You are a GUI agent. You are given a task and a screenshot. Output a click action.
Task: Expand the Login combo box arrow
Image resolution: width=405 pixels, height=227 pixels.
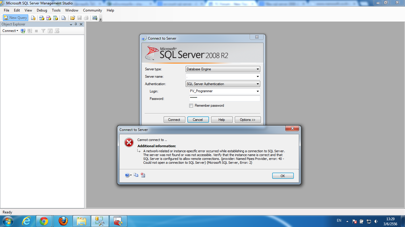click(257, 91)
